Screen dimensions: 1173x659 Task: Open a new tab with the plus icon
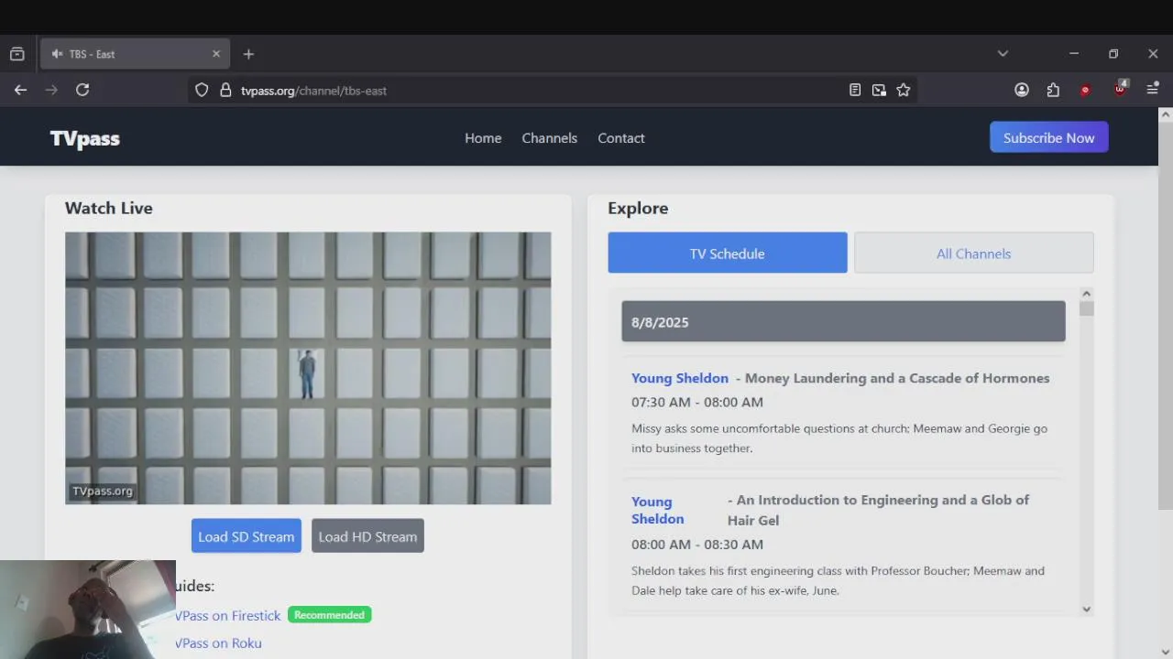tap(248, 54)
